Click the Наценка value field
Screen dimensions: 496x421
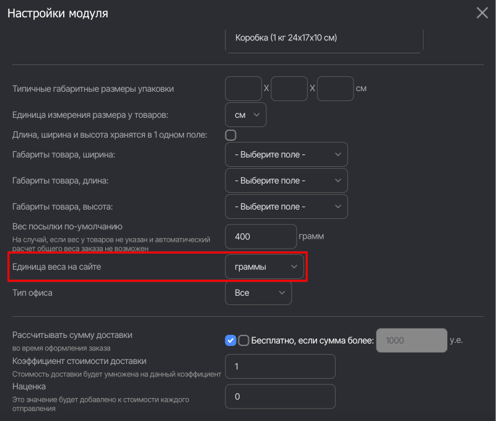point(280,397)
